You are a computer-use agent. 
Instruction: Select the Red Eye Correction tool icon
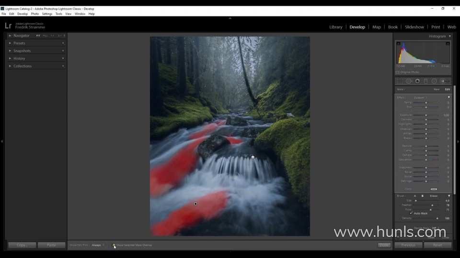[x=417, y=81]
